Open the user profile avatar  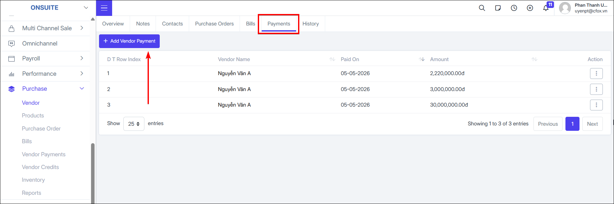pyautogui.click(x=565, y=8)
